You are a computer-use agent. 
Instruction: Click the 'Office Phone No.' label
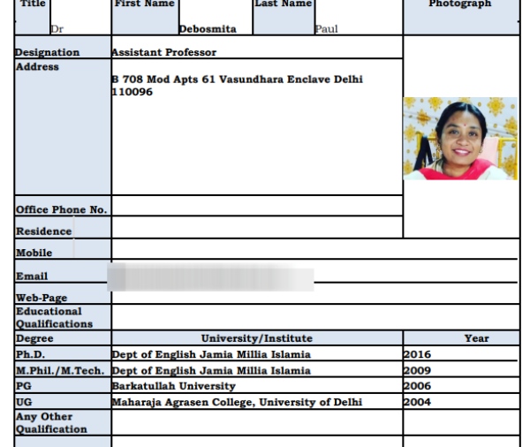point(61,209)
